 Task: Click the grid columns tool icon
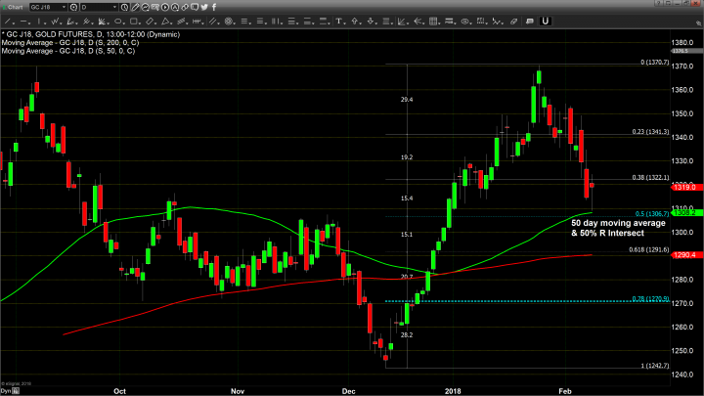[x=433, y=22]
